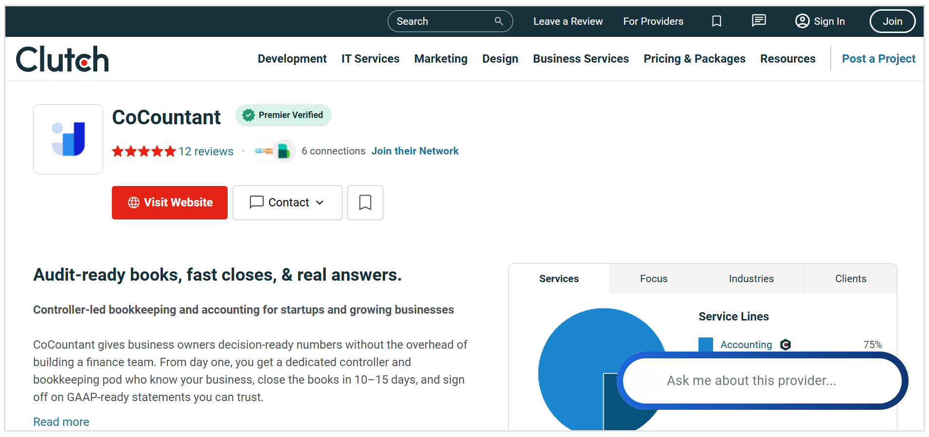Click the Clutch logo
The height and width of the screenshot is (437, 929).
[62, 59]
